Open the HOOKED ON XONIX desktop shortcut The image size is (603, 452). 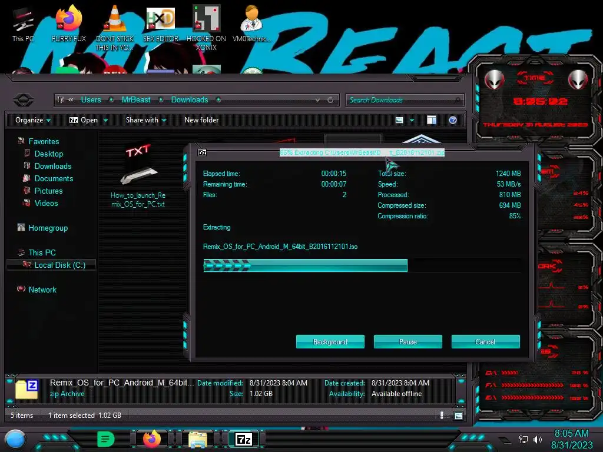pyautogui.click(x=206, y=28)
